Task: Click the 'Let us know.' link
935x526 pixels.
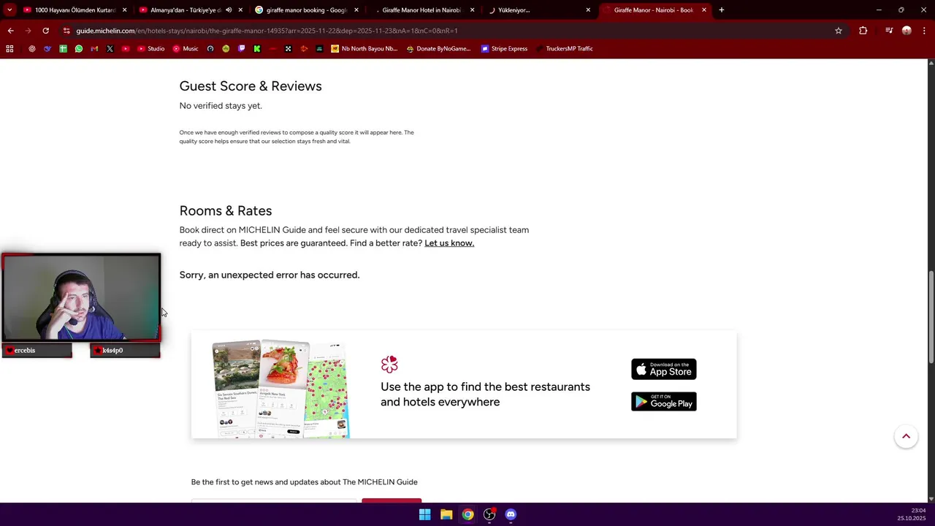Action: pyautogui.click(x=449, y=243)
